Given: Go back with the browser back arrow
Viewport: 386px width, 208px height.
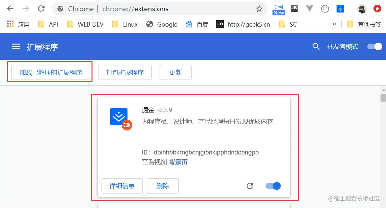Looking at the screenshot, I should tap(10, 9).
